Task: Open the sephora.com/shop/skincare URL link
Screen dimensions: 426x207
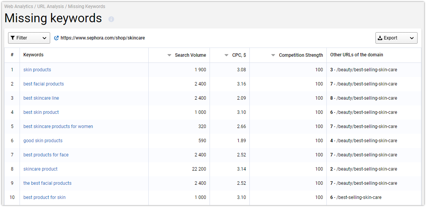Action: (103, 38)
